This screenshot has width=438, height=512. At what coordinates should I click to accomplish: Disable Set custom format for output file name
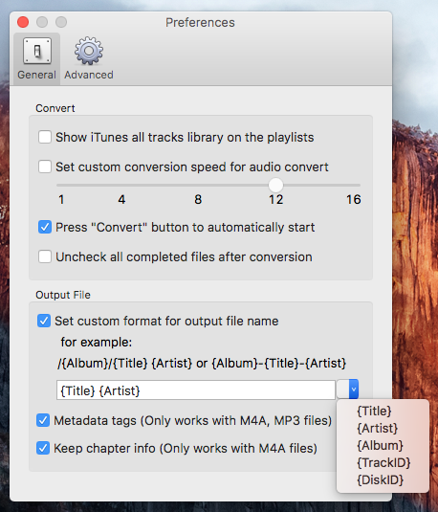(x=44, y=321)
